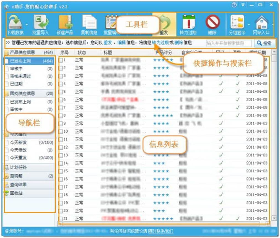Click the 编辑 link in tip bar
The width and height of the screenshot is (280, 238).
(x=122, y=43)
